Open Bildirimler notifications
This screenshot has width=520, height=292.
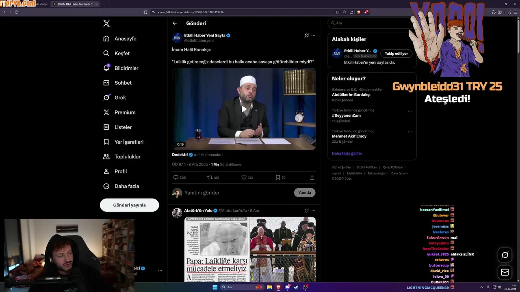pyautogui.click(x=121, y=68)
